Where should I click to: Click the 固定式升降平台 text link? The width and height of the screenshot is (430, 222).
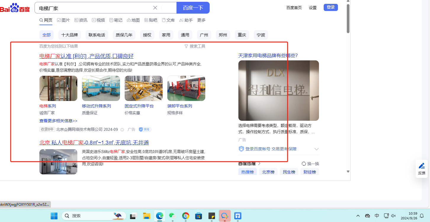pyautogui.click(x=139, y=106)
